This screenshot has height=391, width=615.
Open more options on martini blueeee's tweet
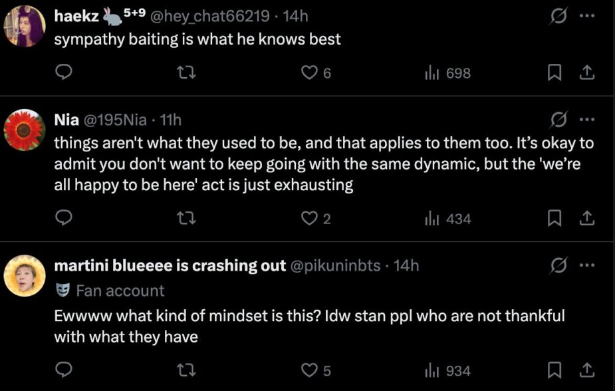tap(586, 265)
